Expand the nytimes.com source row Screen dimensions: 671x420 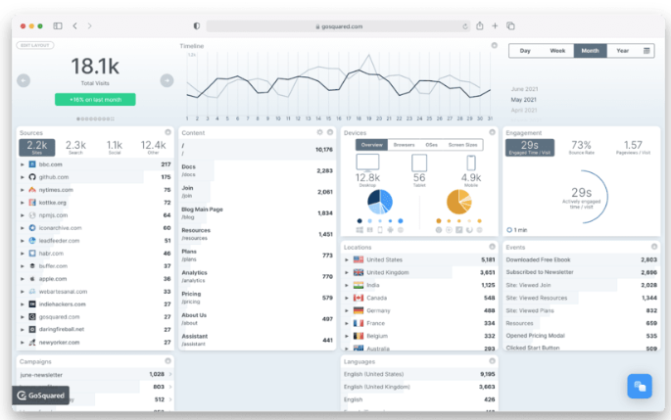click(23, 190)
